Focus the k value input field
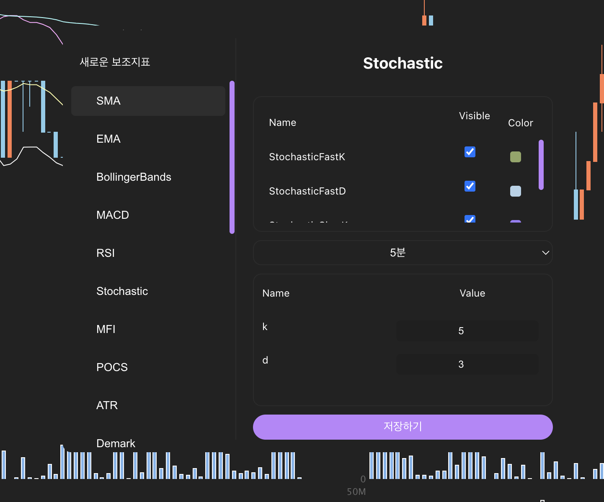This screenshot has height=502, width=604. click(x=467, y=331)
